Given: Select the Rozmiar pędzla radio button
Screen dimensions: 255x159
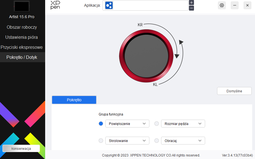Looking at the screenshot, I should point(157,124).
